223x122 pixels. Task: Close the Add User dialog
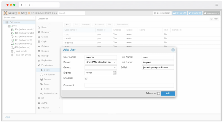173,50
